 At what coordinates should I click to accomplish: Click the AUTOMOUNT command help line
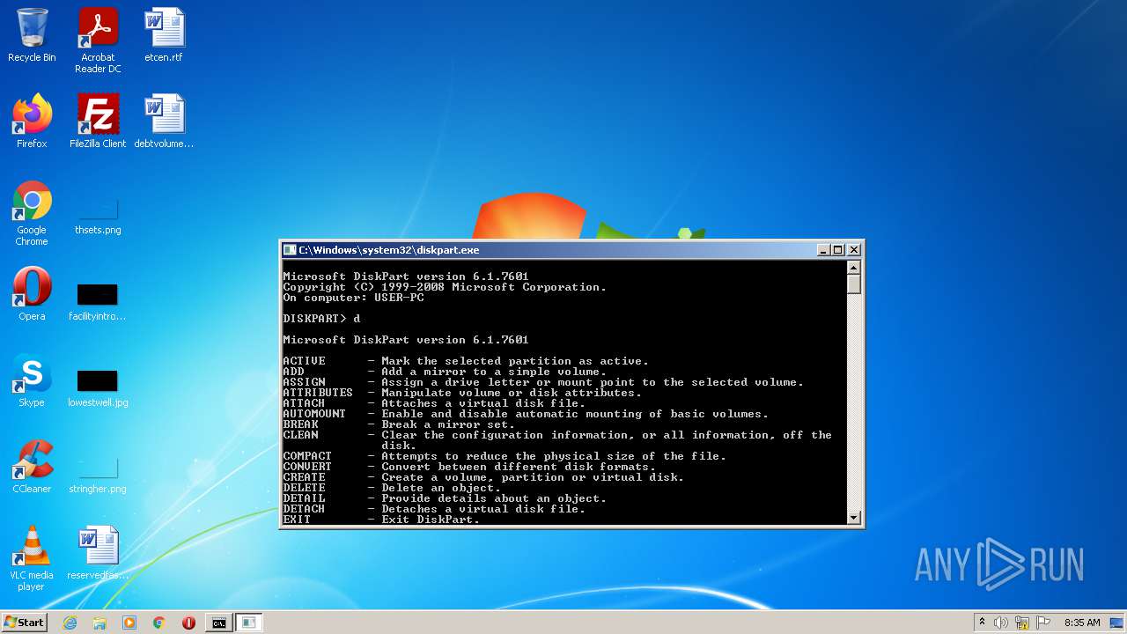click(526, 414)
